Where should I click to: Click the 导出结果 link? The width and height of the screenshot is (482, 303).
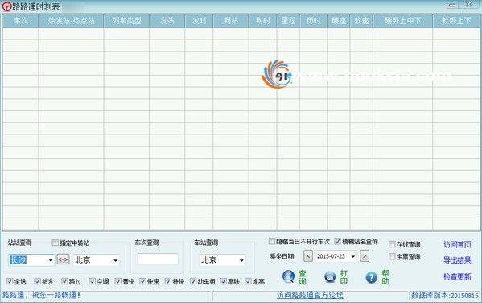click(x=457, y=260)
